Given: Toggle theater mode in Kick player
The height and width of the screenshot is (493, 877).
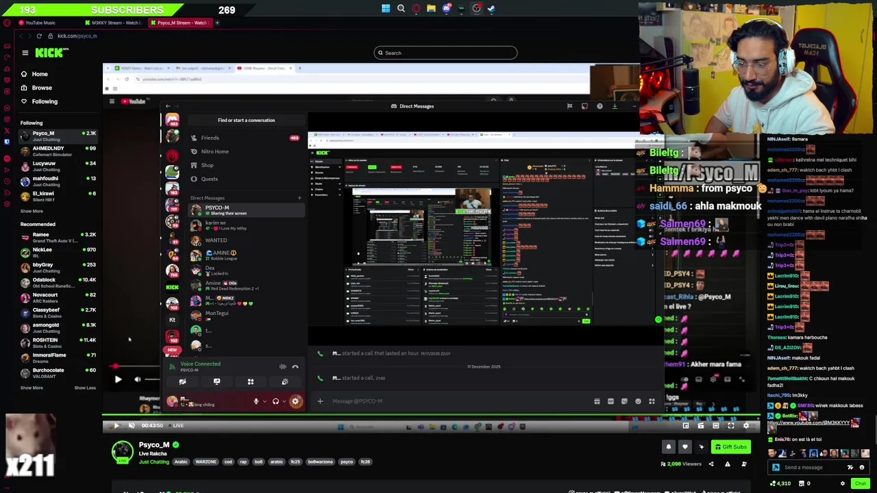Looking at the screenshot, I should click(716, 426).
